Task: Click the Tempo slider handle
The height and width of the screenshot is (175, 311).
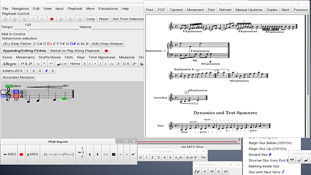Action: tap(28, 29)
